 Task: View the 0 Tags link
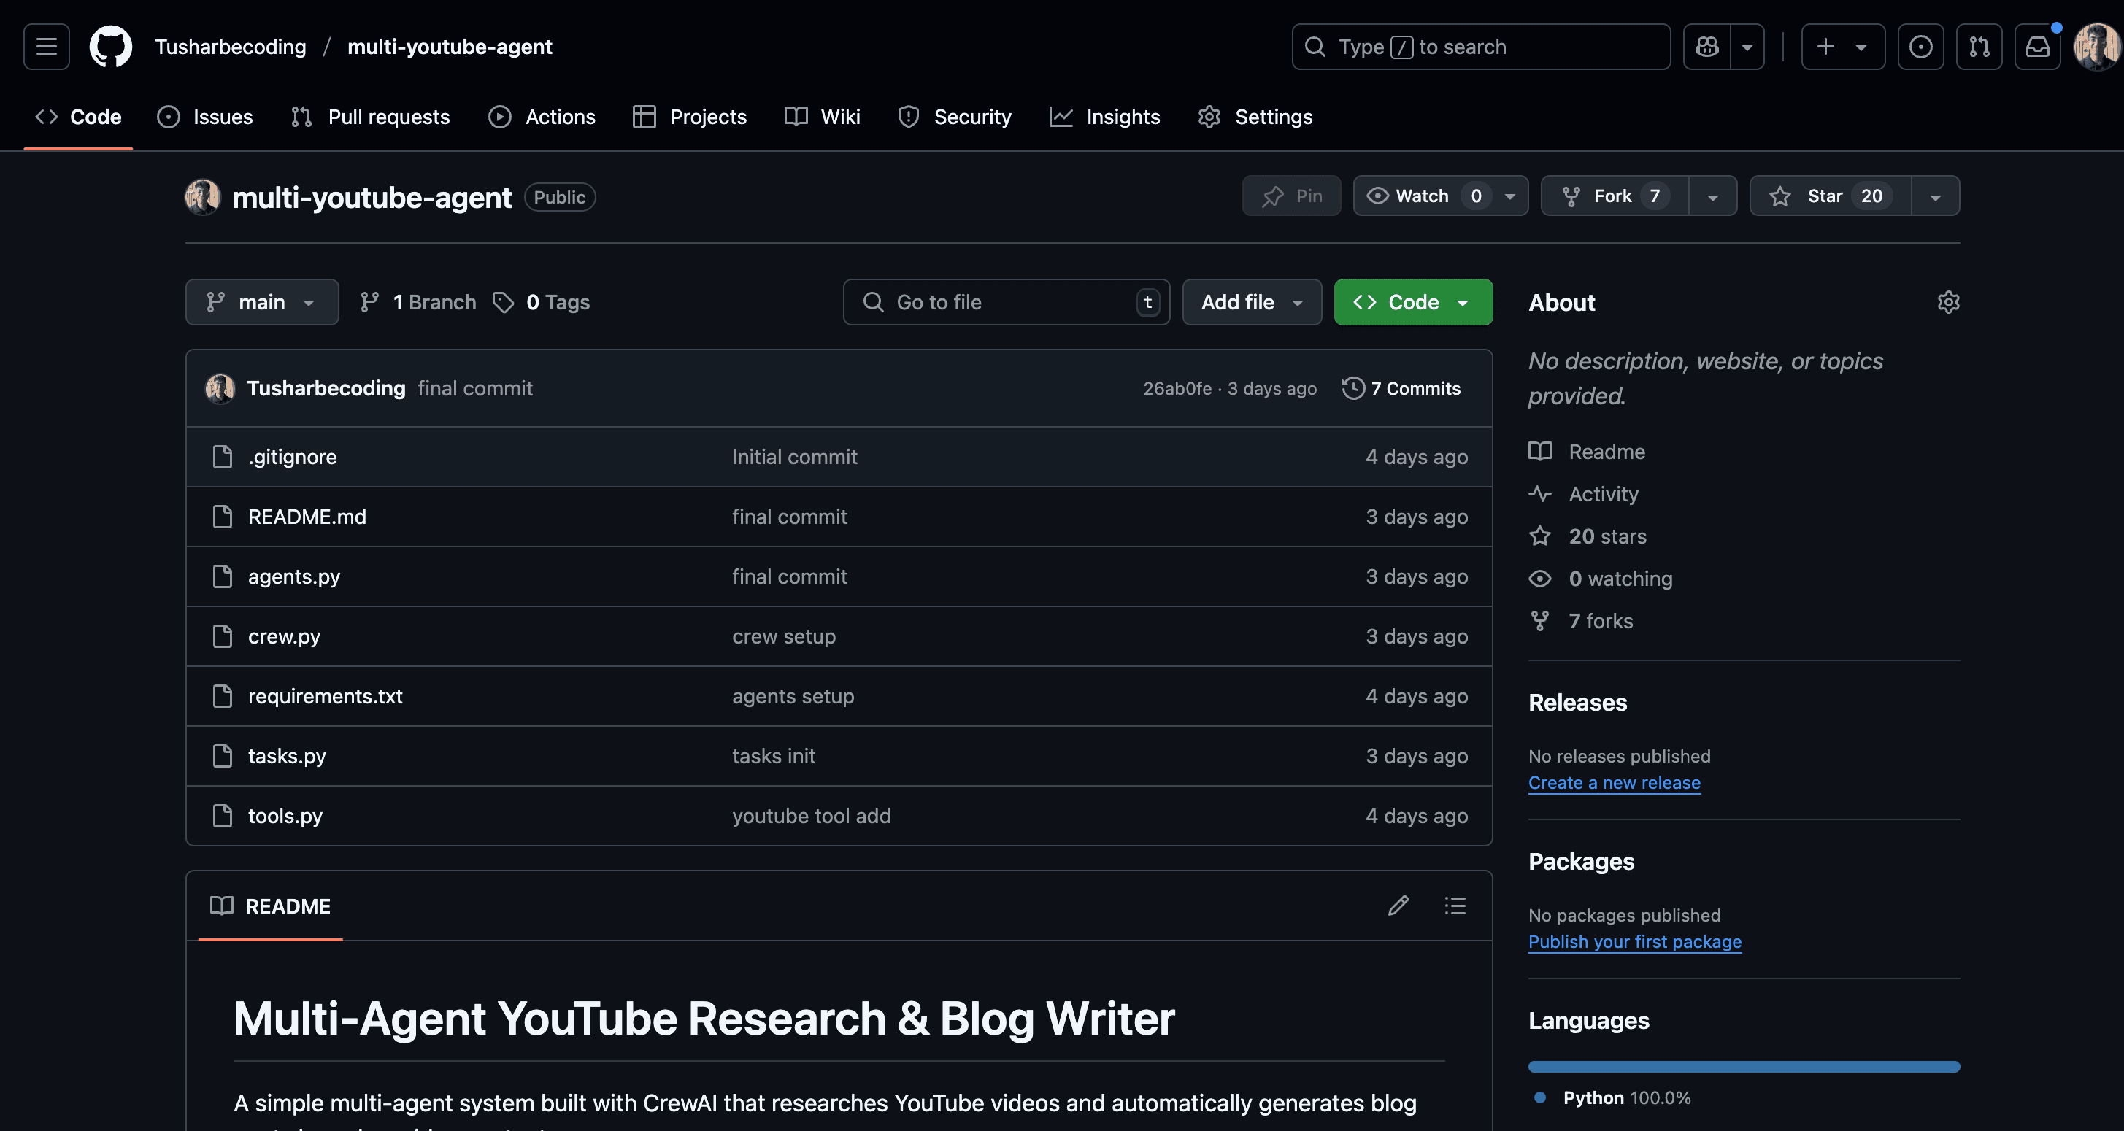tap(541, 303)
